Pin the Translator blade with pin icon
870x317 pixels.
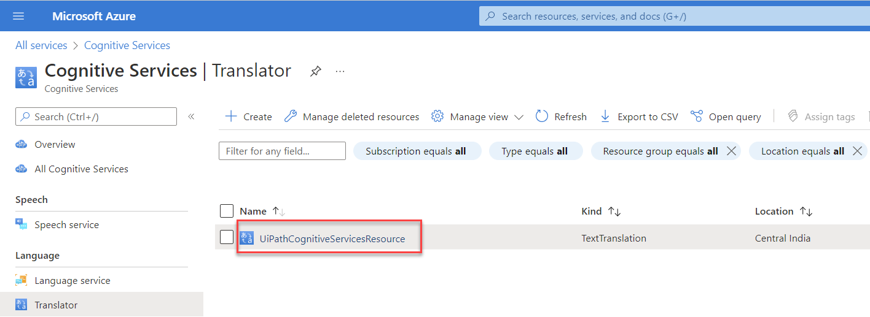click(315, 71)
